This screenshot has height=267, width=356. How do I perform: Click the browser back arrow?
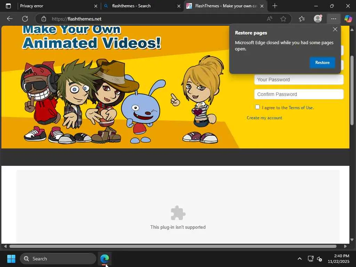(9, 19)
